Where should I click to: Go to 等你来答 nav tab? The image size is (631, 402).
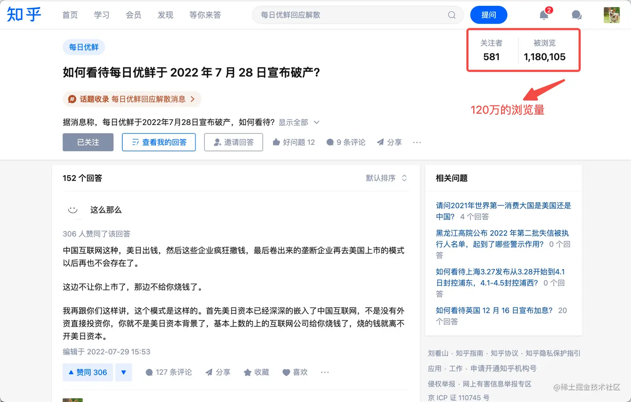pyautogui.click(x=205, y=15)
